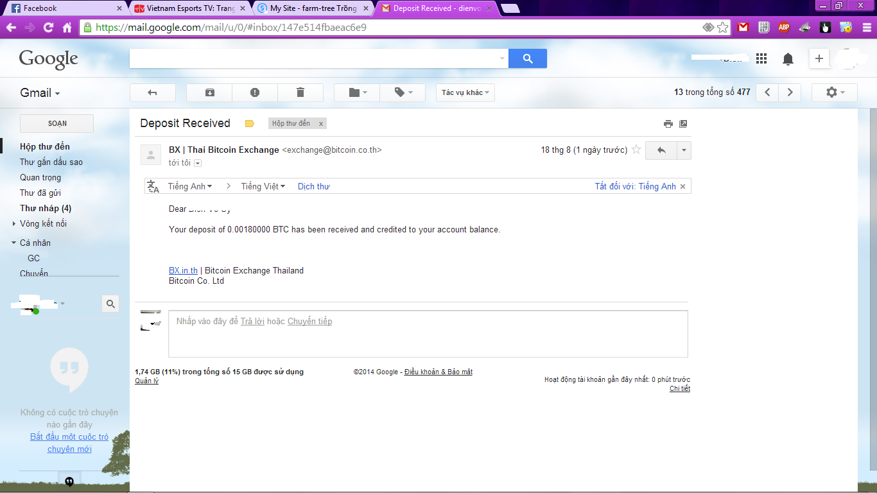
Task: Collapse the Cá nhân label group
Action: click(14, 243)
